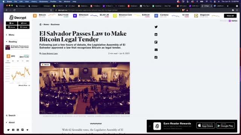Share article via Twitter icon
The image size is (241, 135).
coord(156,27)
